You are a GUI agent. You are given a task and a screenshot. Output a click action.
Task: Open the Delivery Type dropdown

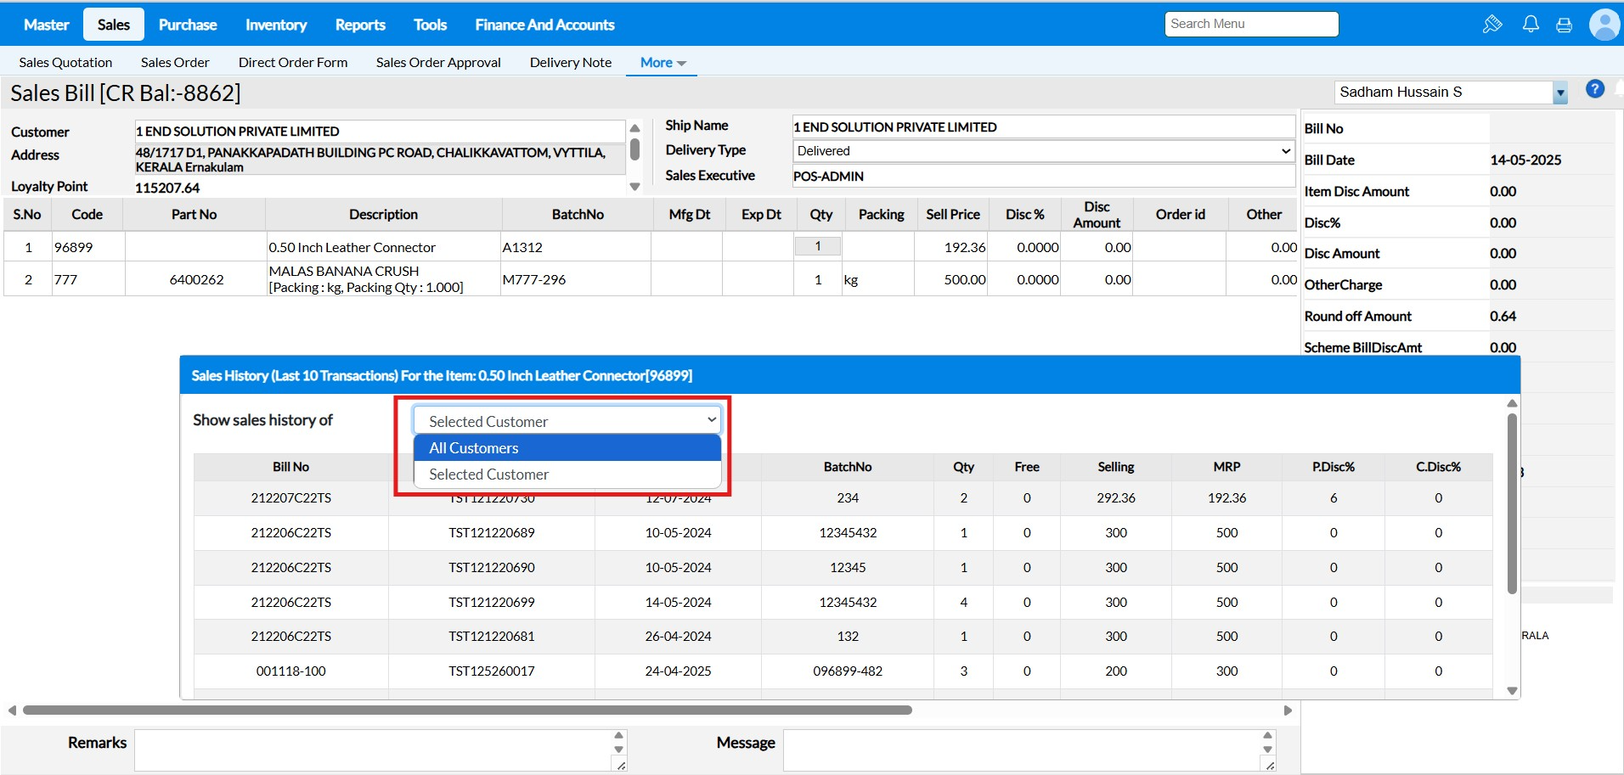pyautogui.click(x=1043, y=151)
